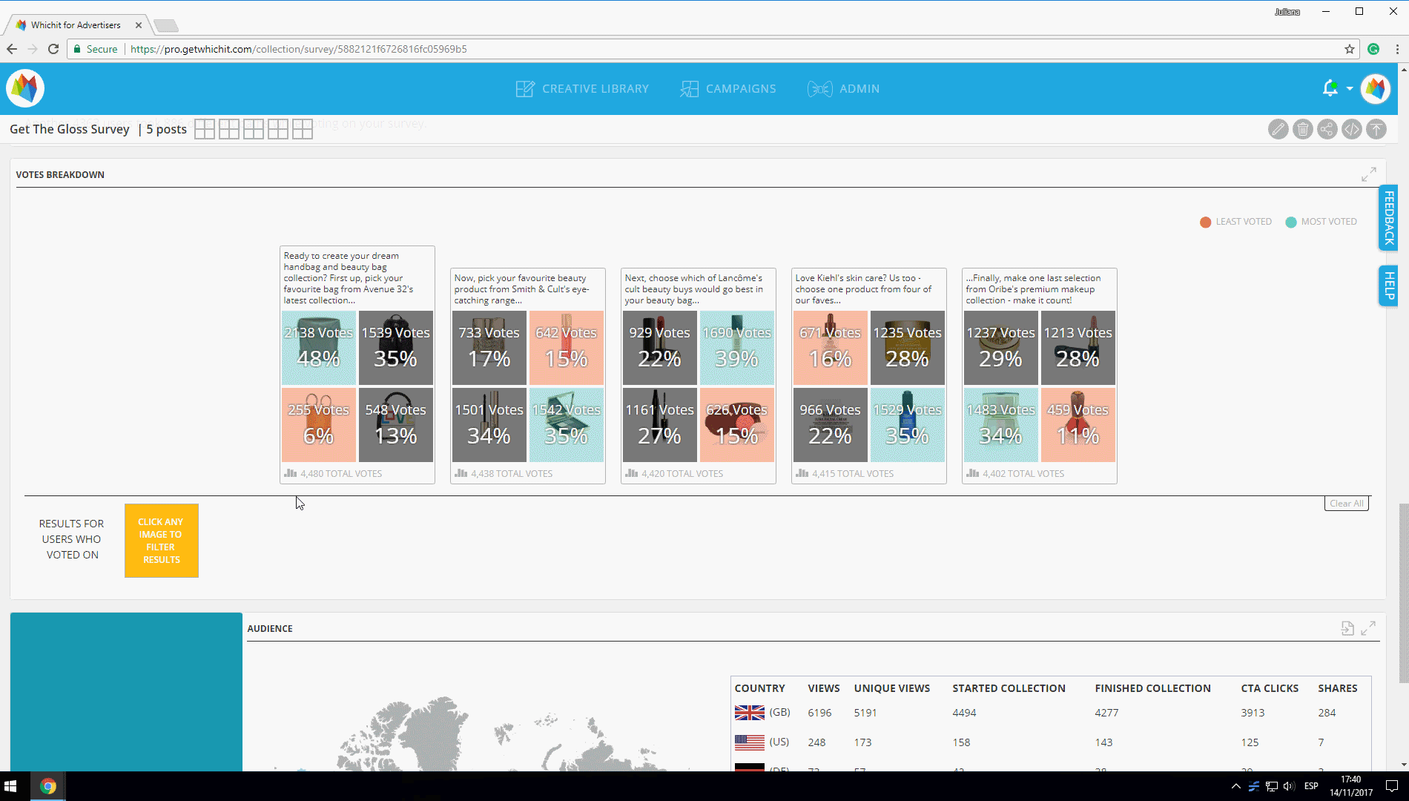Select the first post grid icon
Image resolution: width=1409 pixels, height=801 pixels.
(205, 129)
